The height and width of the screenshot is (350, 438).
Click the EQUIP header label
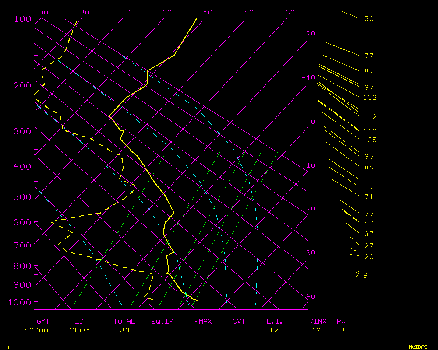pyautogui.click(x=162, y=322)
